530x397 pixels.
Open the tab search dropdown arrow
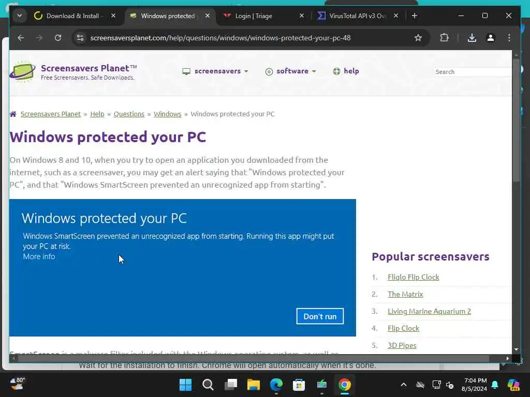coord(20,16)
